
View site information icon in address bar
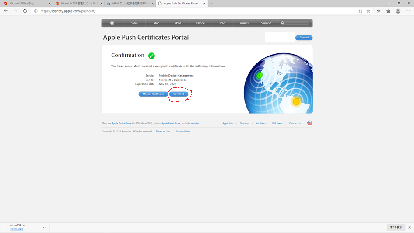(x=35, y=11)
